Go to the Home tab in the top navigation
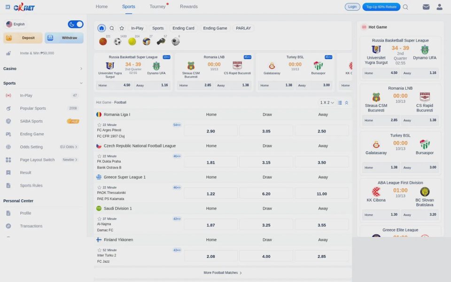Viewport: 451px width, 282px height. pos(101,7)
